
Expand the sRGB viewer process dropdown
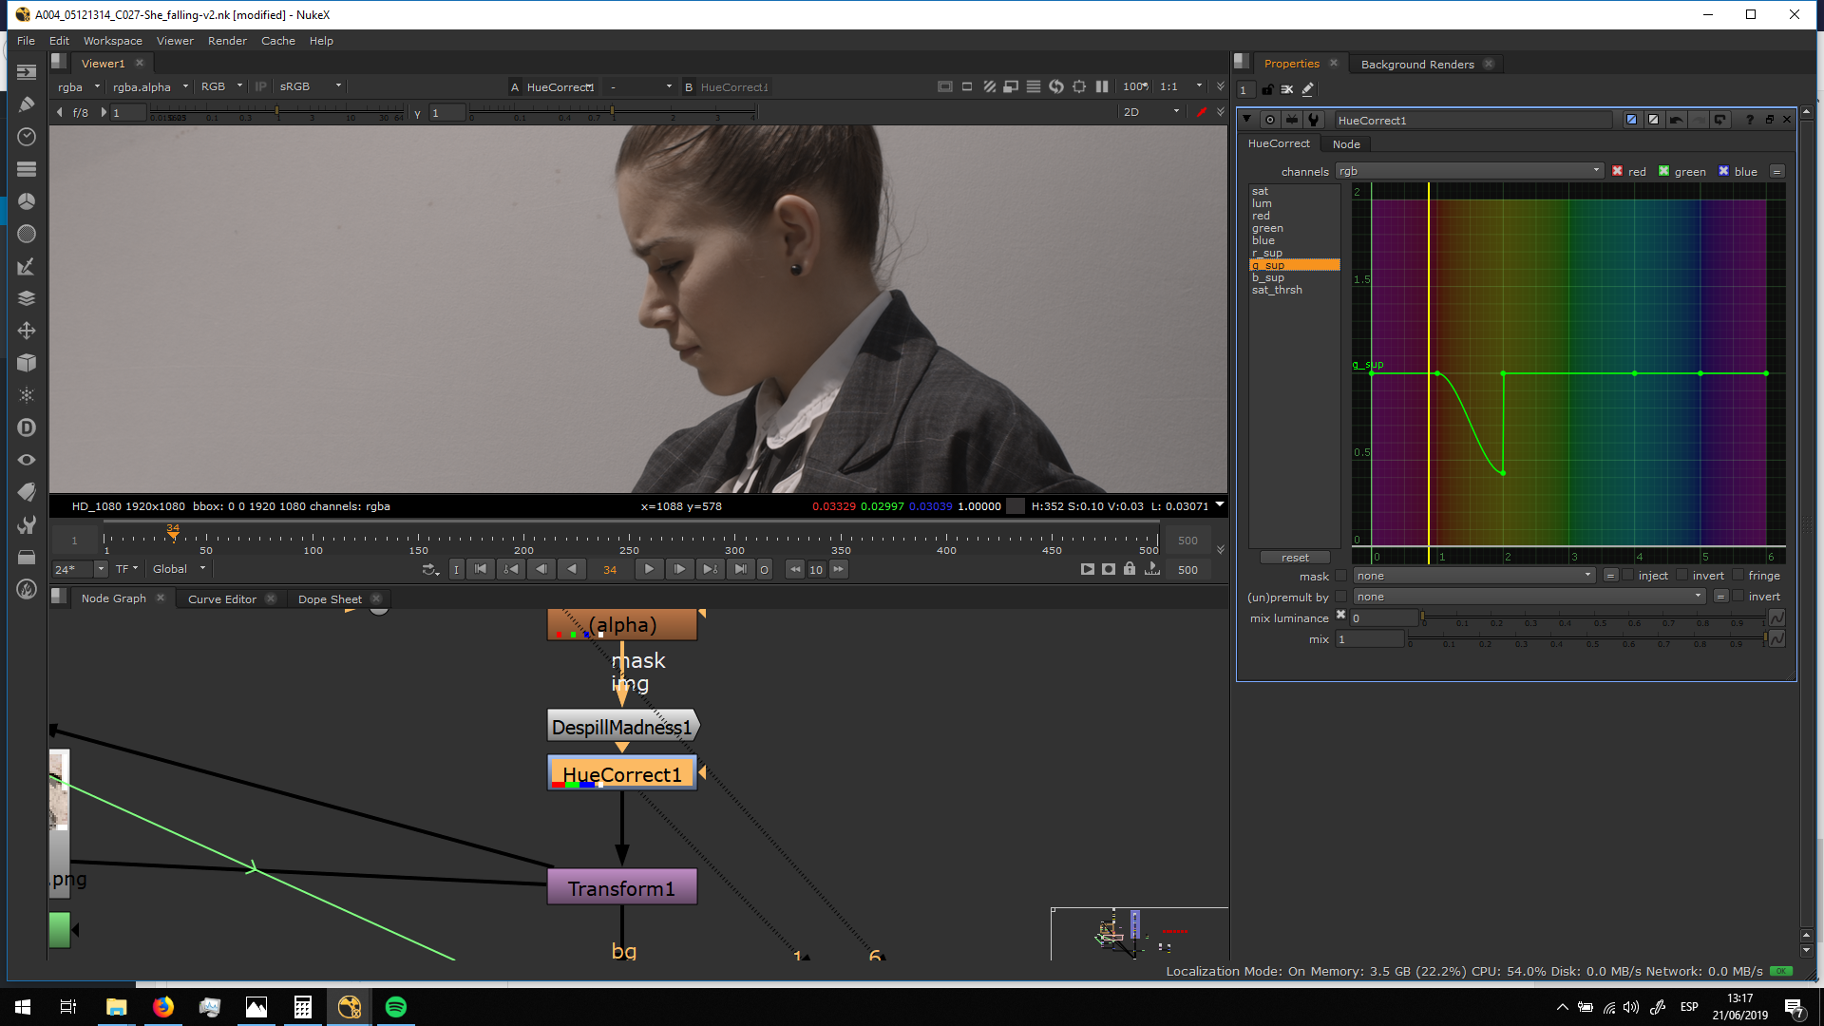click(310, 86)
